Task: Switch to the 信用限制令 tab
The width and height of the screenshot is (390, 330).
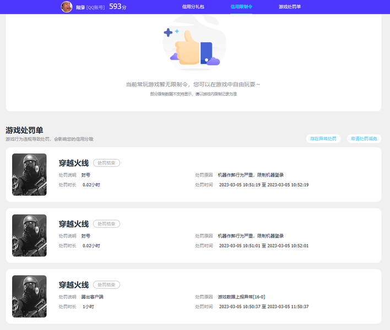Action: [241, 7]
